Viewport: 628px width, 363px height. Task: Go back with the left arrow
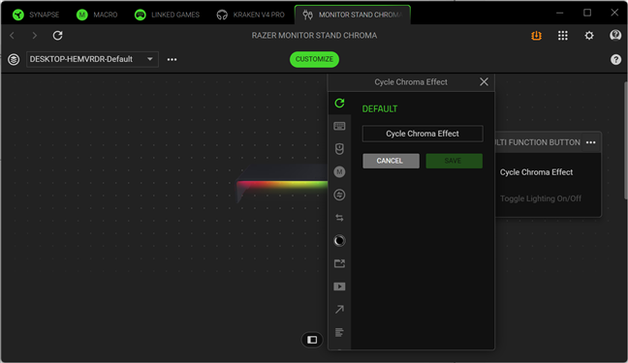pyautogui.click(x=12, y=36)
